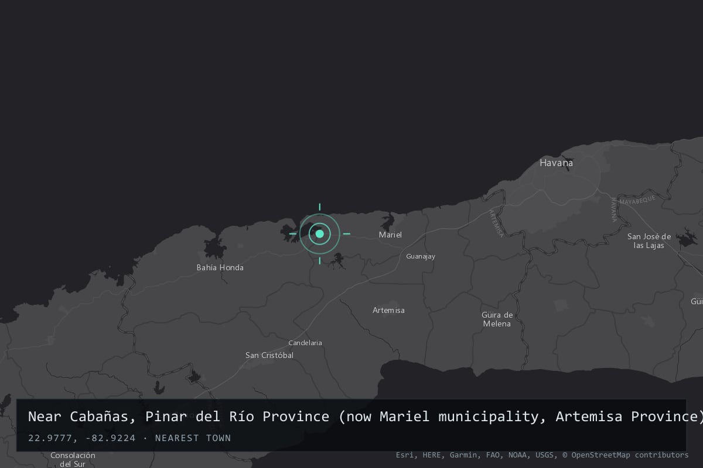Viewport: 703px width, 468px height.
Task: Click the Havana city label
Action: (556, 163)
